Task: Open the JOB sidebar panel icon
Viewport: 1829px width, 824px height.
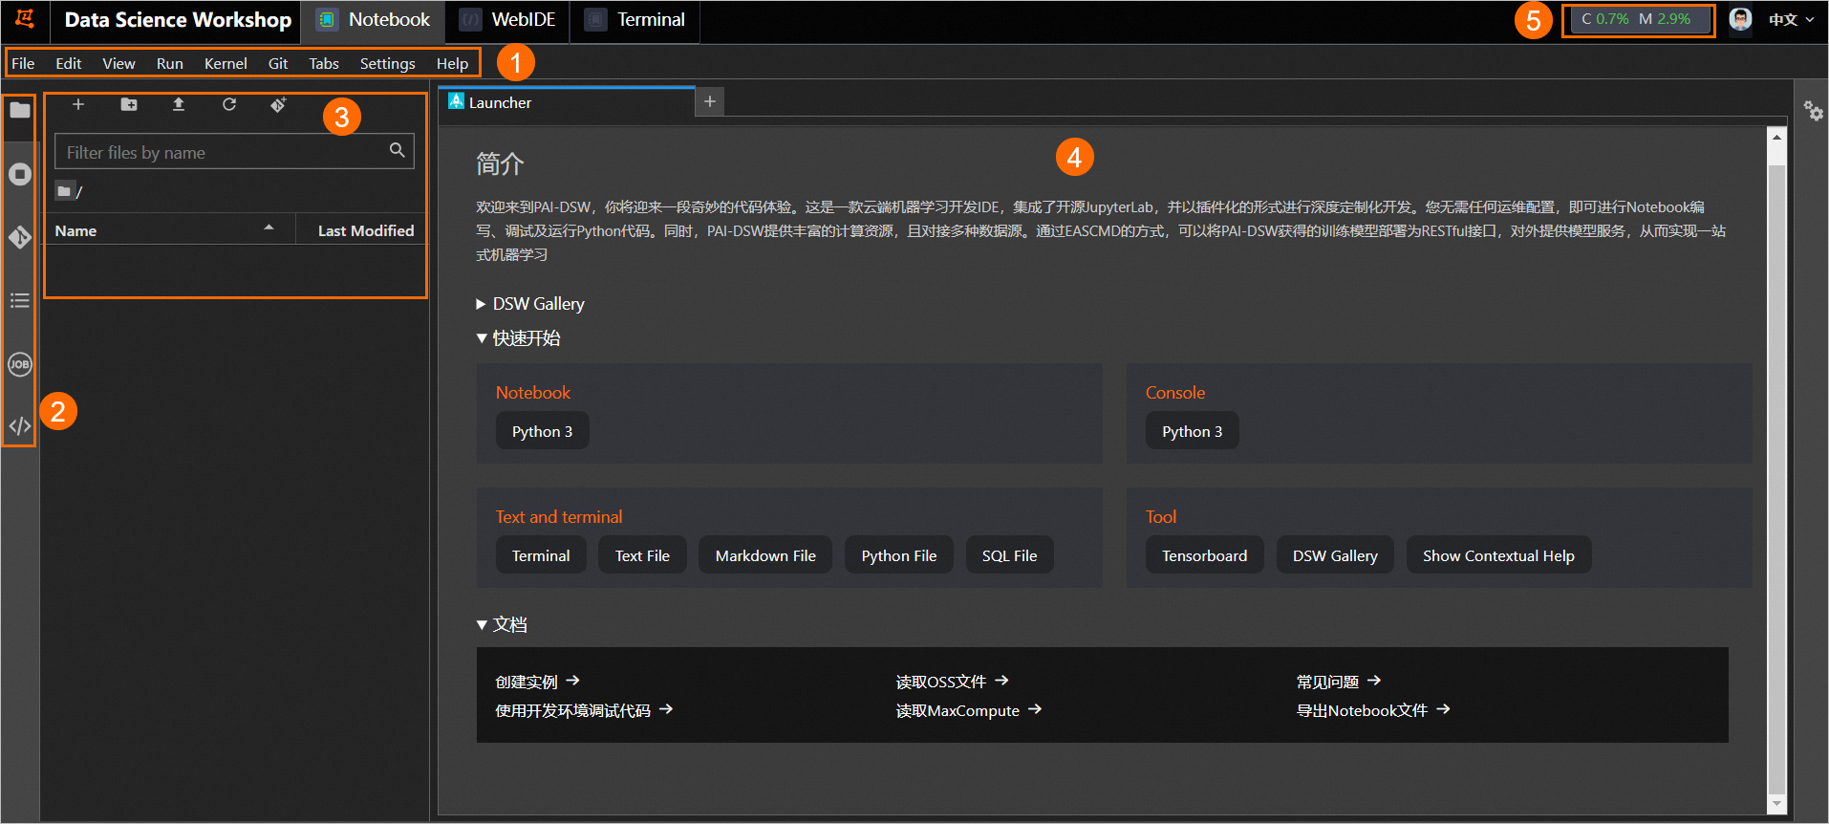Action: point(20,364)
